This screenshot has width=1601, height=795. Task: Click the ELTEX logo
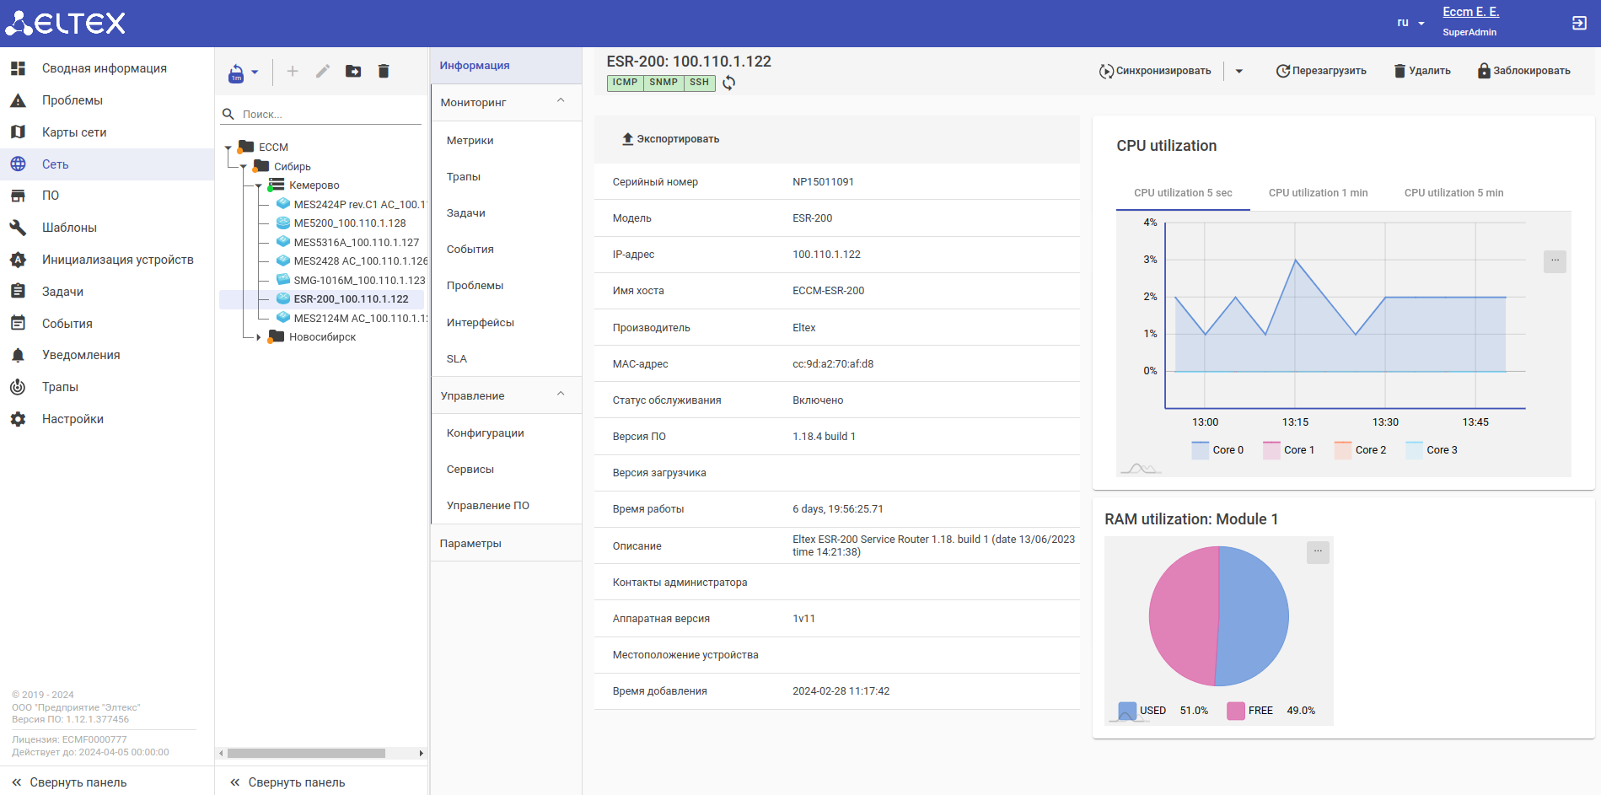(66, 23)
